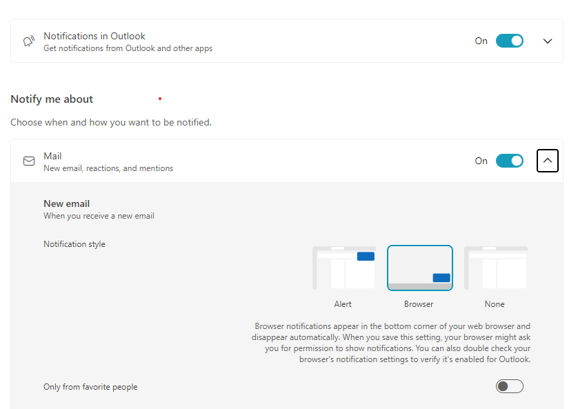Enable Only from favorite people toggle
The image size is (578, 409).
click(x=510, y=386)
